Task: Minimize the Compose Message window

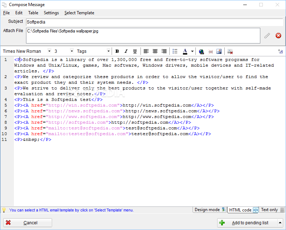Action: [x=245, y=5]
